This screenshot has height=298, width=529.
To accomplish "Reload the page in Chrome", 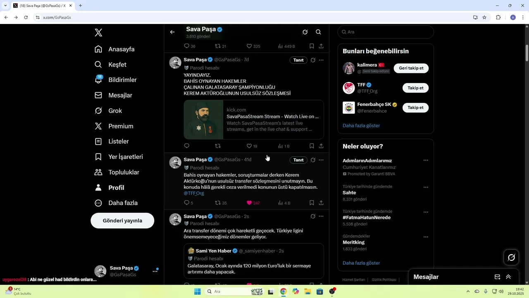I will pos(26,17).
